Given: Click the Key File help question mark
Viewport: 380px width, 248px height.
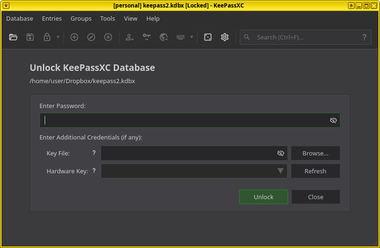Looking at the screenshot, I should [94, 153].
